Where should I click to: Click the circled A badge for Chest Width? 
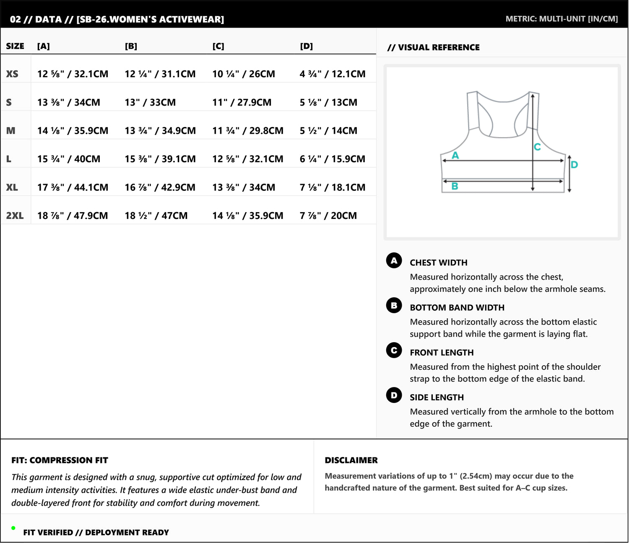pos(394,260)
